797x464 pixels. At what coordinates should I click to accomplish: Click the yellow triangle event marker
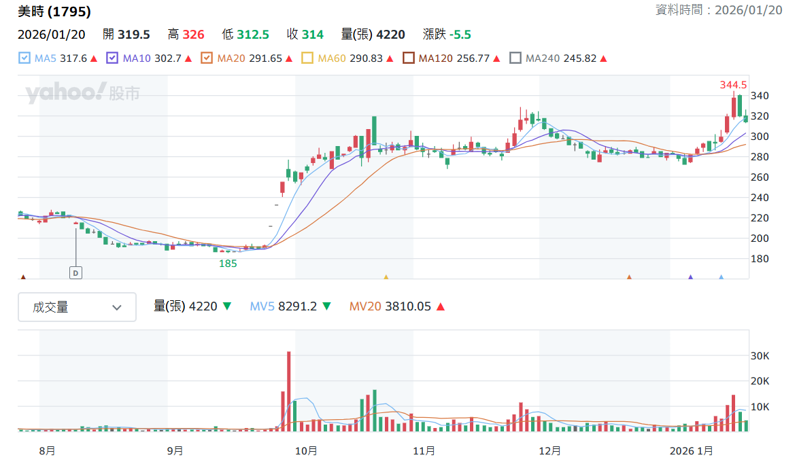[386, 277]
